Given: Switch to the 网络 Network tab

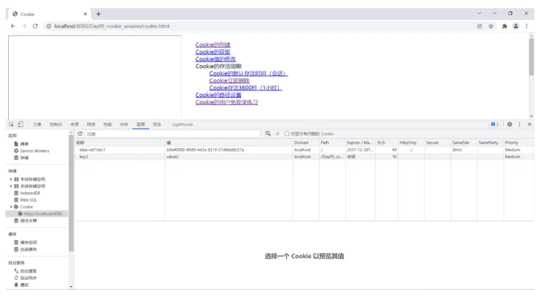Looking at the screenshot, I should pos(91,124).
